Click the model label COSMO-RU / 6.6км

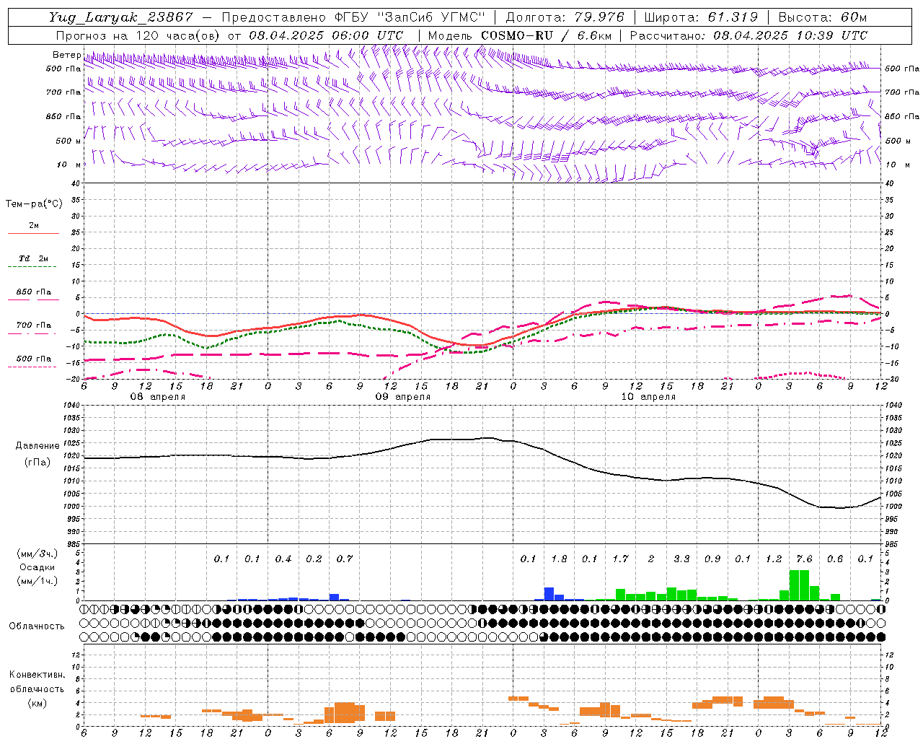point(547,35)
